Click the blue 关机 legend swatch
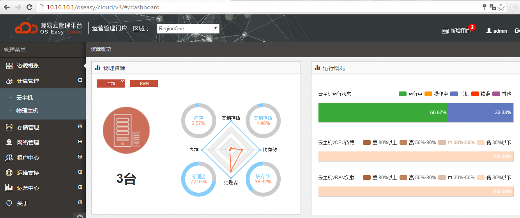The image size is (520, 218). (x=454, y=94)
